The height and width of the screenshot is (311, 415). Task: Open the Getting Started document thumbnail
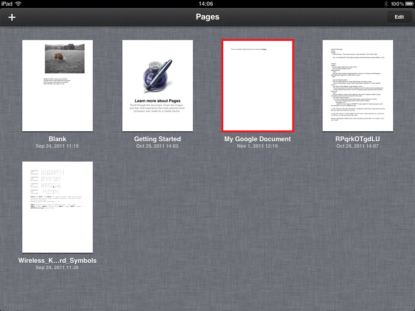coord(158,85)
